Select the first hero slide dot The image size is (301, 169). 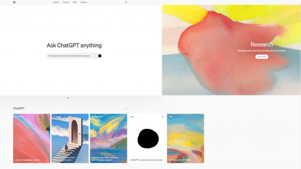tap(68, 98)
